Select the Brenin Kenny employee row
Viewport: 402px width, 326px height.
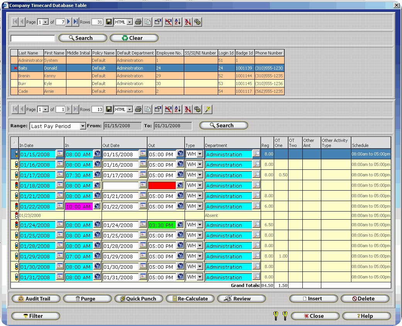point(30,76)
